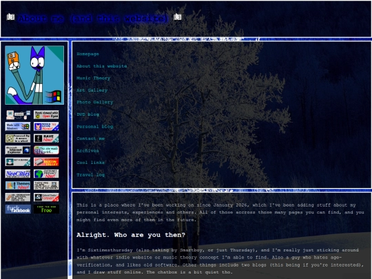
Task: Click the grey badge with orange chain link
Action: pyautogui.click(x=18, y=198)
